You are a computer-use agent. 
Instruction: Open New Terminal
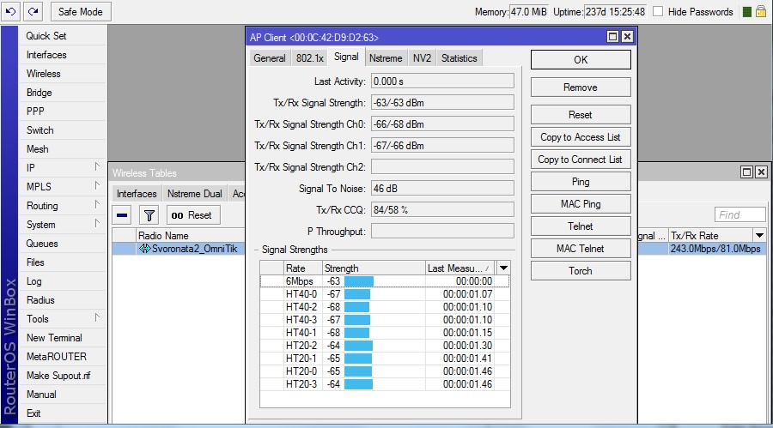pos(54,338)
